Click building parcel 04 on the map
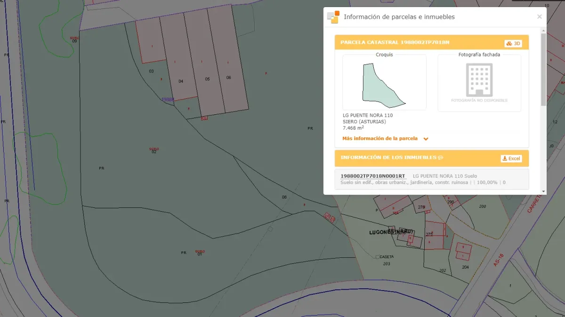565x317 pixels. click(x=181, y=81)
